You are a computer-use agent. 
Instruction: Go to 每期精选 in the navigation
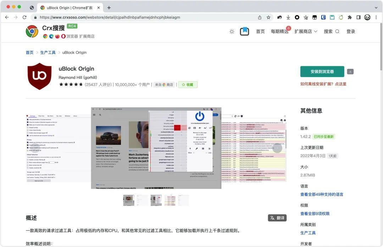(x=279, y=32)
